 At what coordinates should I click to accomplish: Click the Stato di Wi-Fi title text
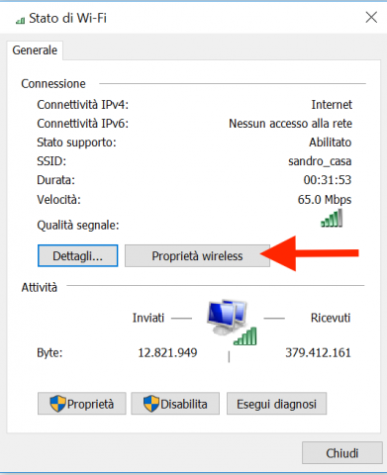pyautogui.click(x=67, y=18)
